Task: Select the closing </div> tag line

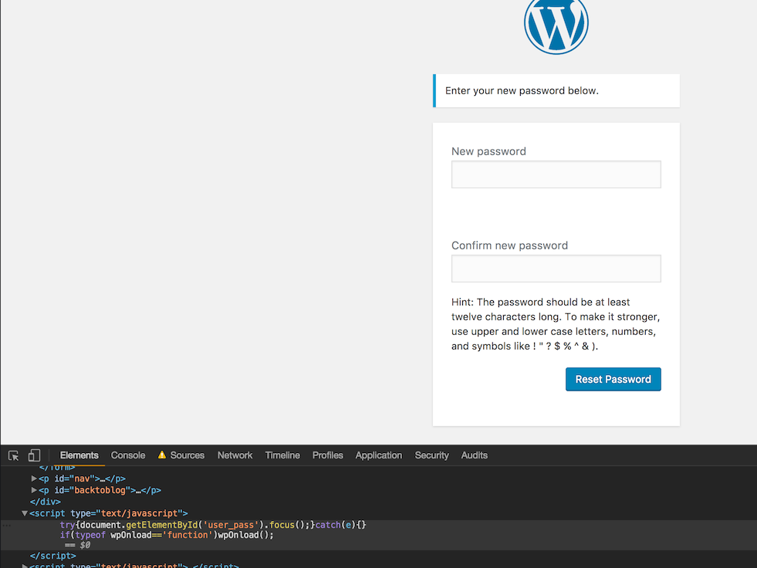Action: (x=46, y=502)
